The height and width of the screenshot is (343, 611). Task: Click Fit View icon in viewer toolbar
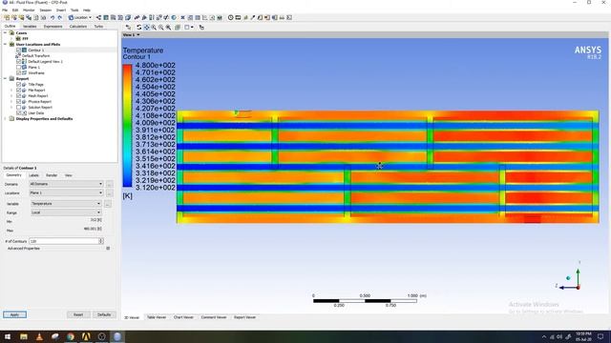point(168,28)
